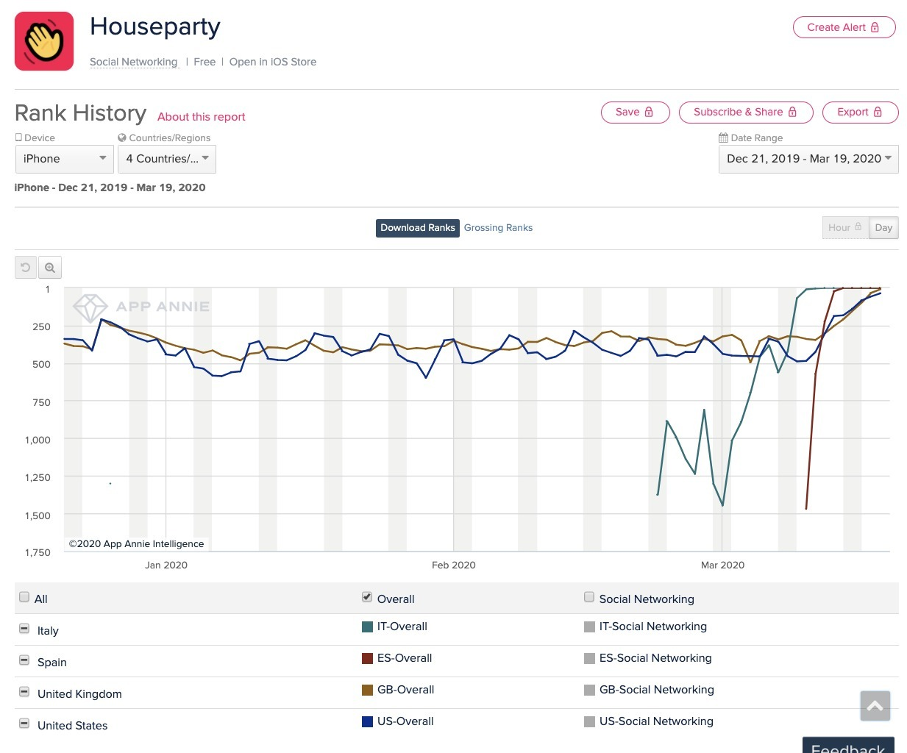Check the All checkbox
This screenshot has width=907, height=753.
click(x=24, y=597)
